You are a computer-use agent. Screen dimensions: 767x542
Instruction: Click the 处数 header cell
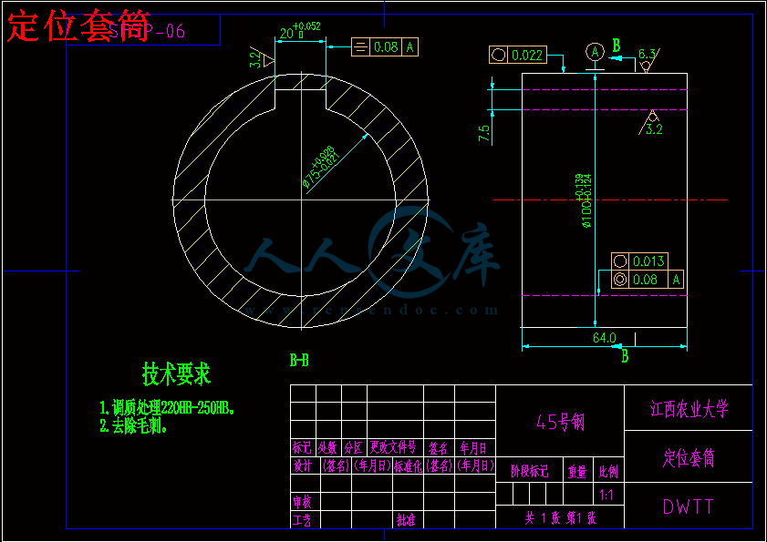point(328,447)
